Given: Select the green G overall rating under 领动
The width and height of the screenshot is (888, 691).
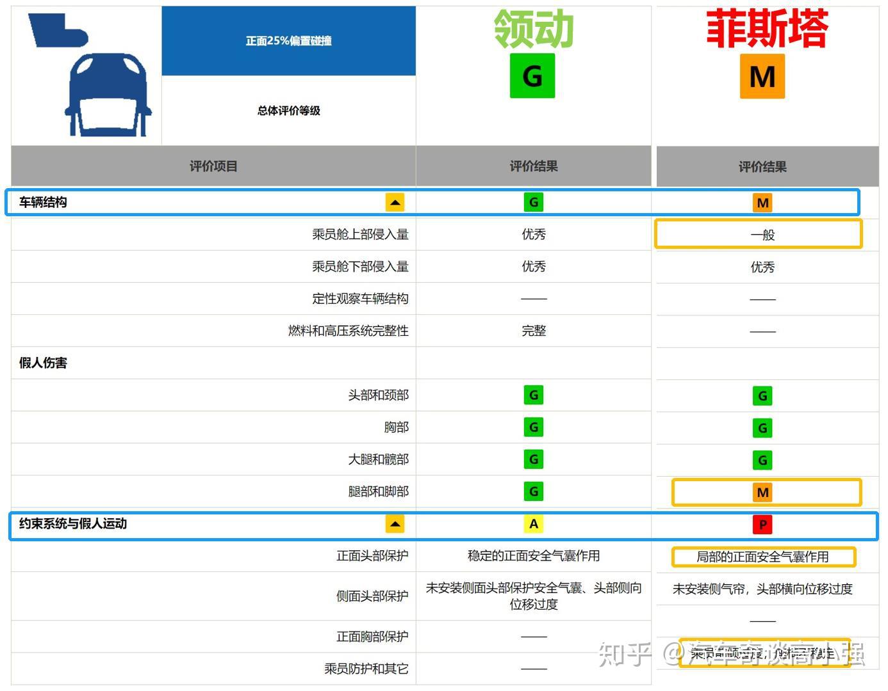Looking at the screenshot, I should 533,75.
